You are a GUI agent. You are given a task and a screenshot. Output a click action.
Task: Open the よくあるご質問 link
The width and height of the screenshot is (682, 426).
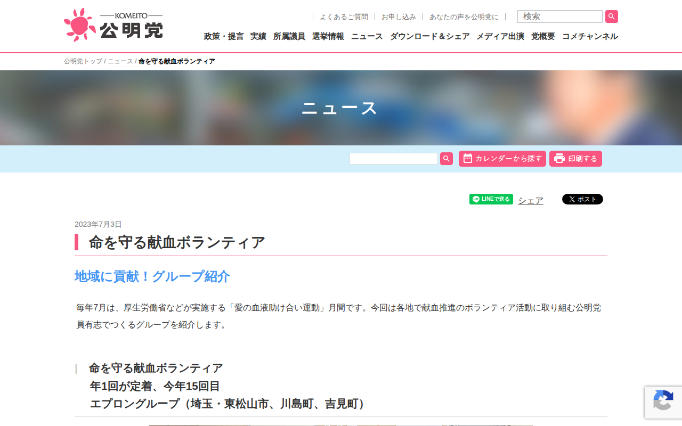click(x=344, y=17)
